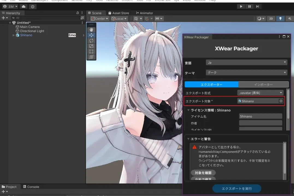294x196 pixels.
Task: Open the theme dropdown showing ダーク
Action: [x=247, y=72]
